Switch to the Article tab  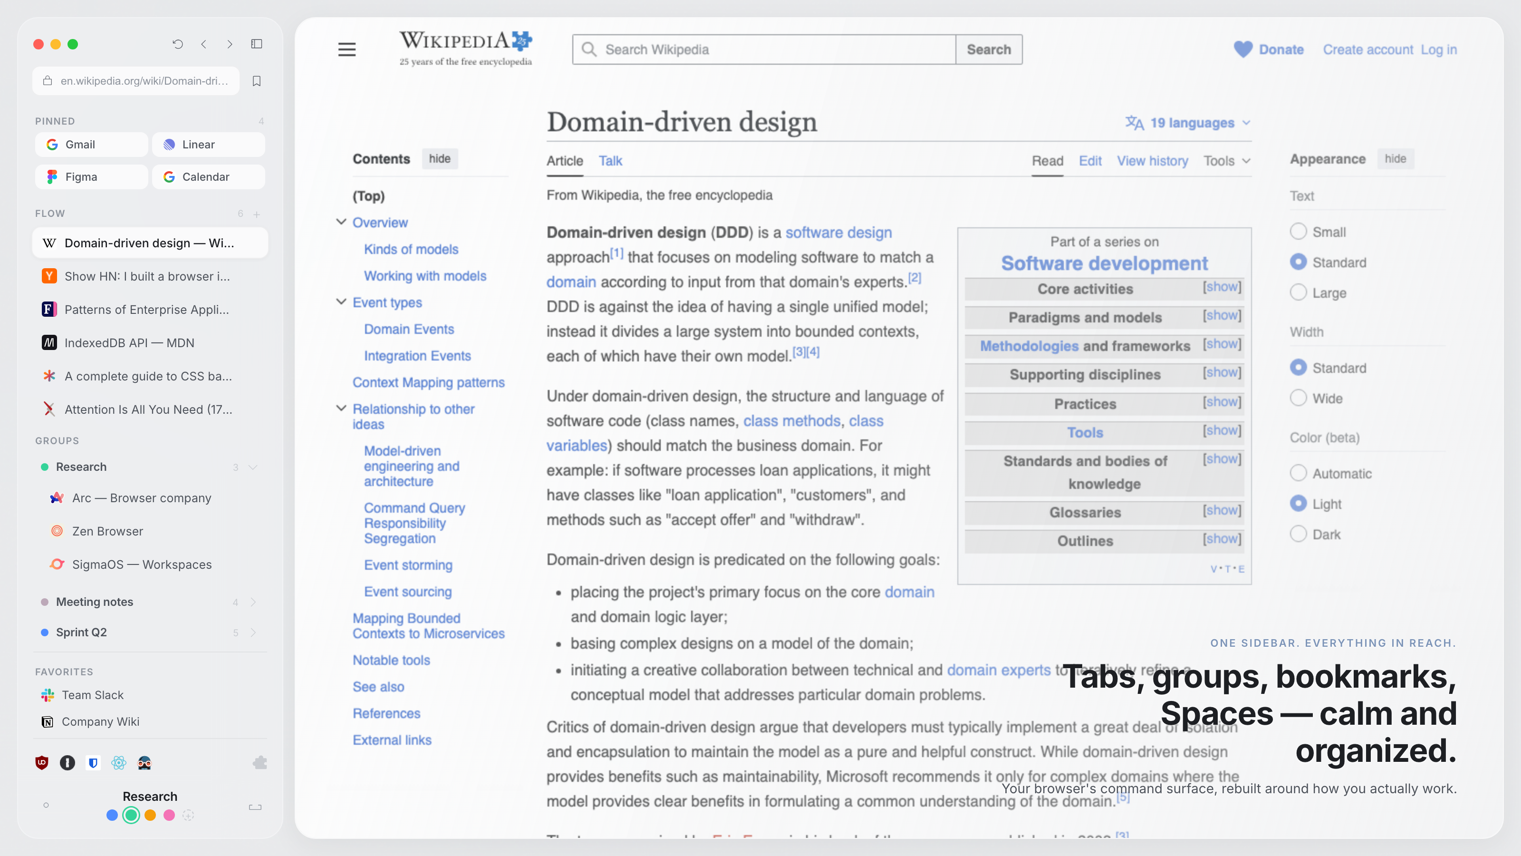click(565, 161)
